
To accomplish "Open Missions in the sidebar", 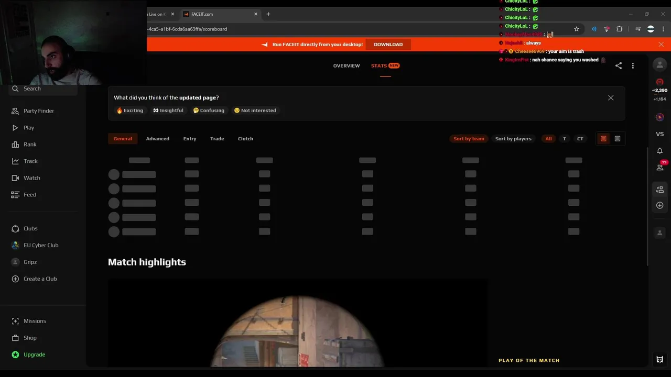I will [35, 321].
